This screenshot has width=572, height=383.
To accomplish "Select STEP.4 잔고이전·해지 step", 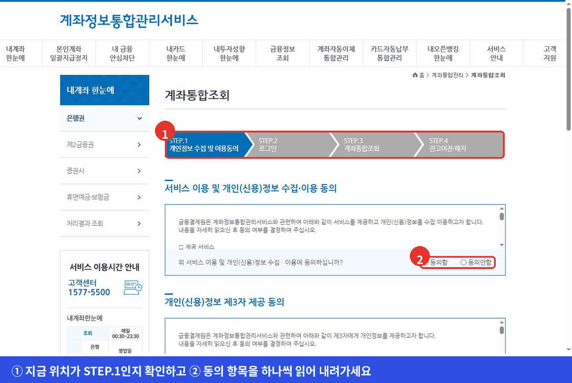I will [x=460, y=145].
